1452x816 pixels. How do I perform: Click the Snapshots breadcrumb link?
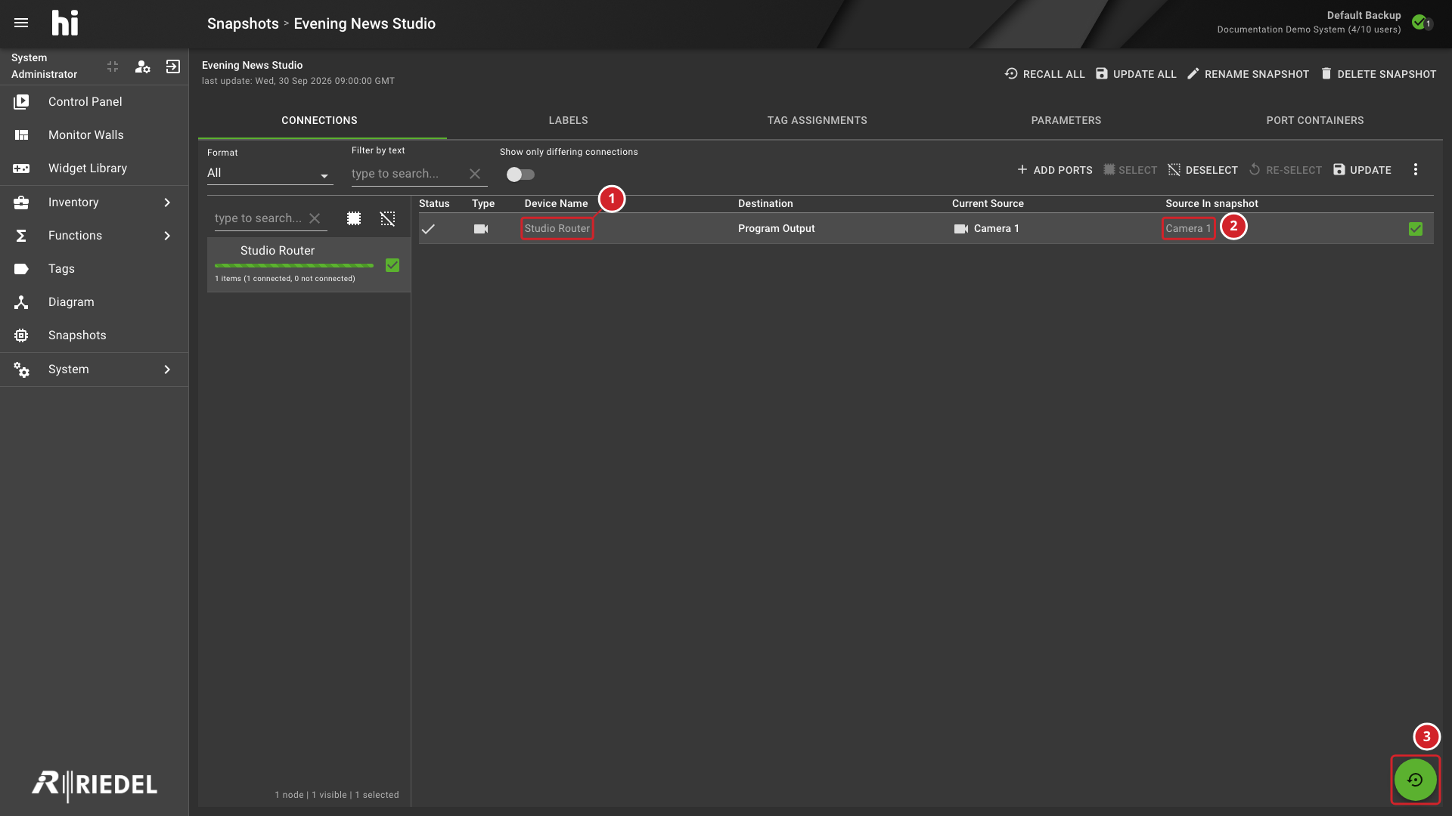click(x=243, y=23)
